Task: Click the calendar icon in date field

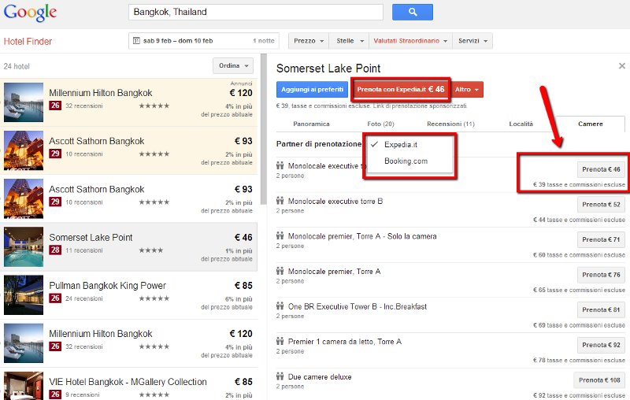Action: point(136,41)
